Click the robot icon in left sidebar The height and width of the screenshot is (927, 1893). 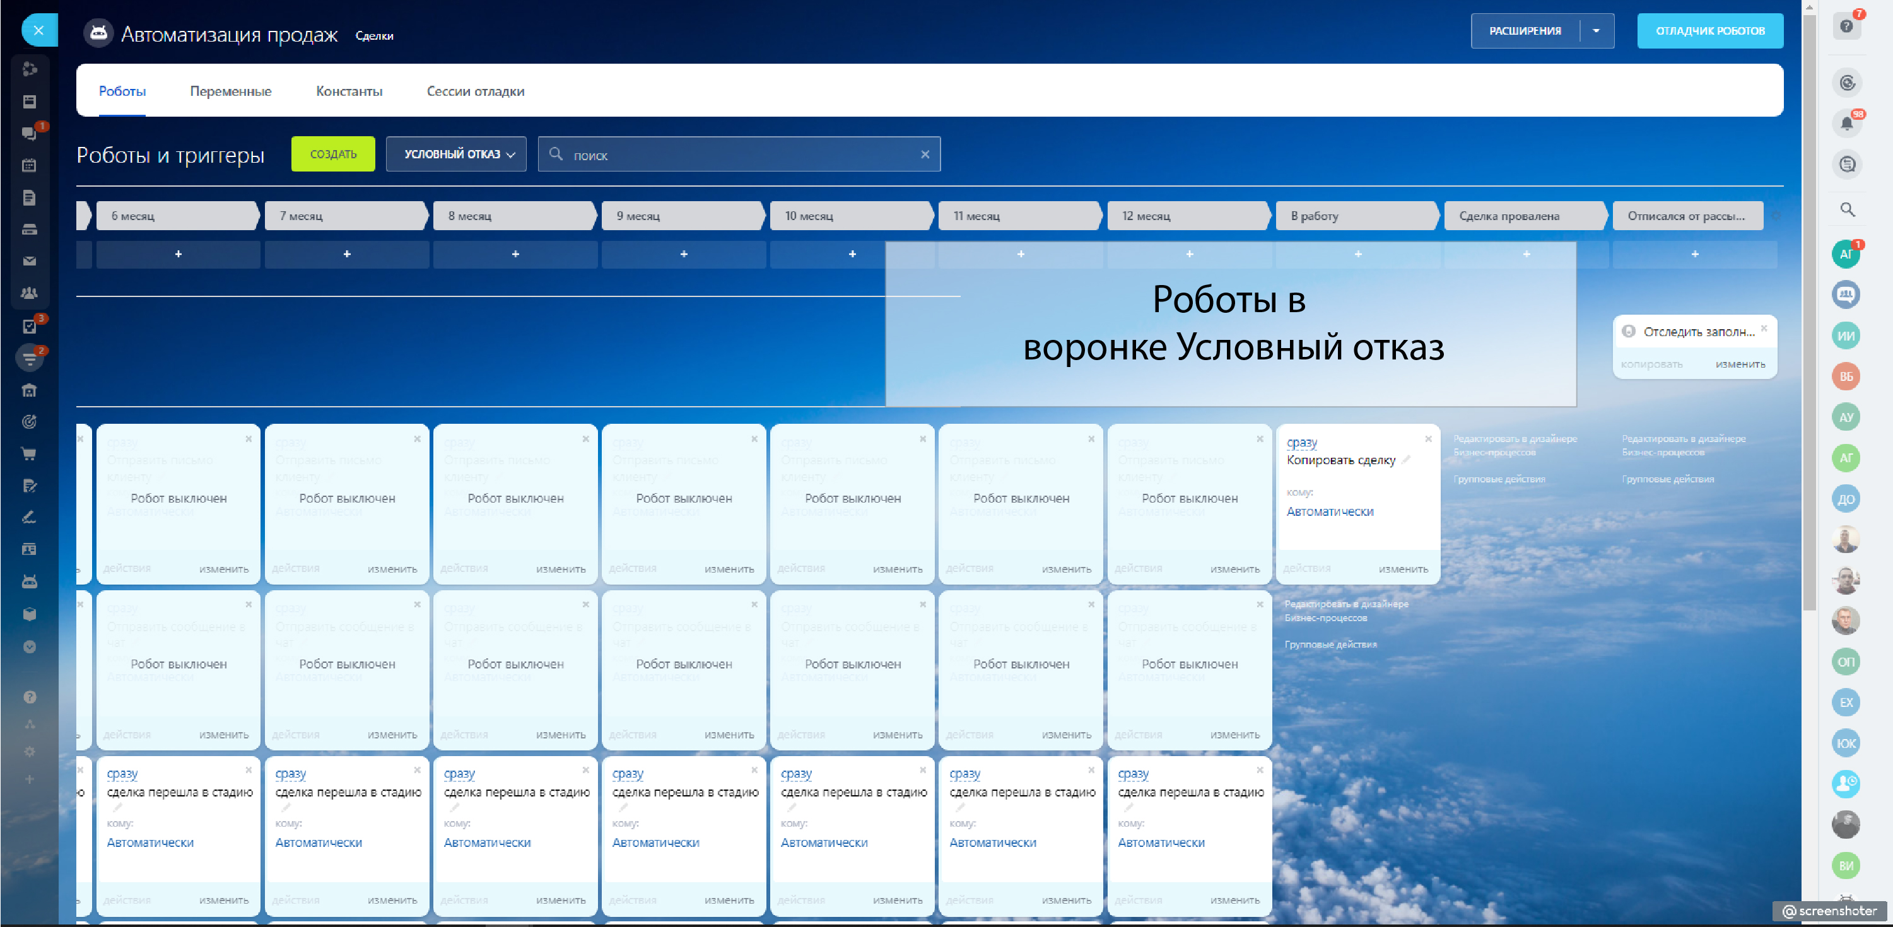coord(30,582)
